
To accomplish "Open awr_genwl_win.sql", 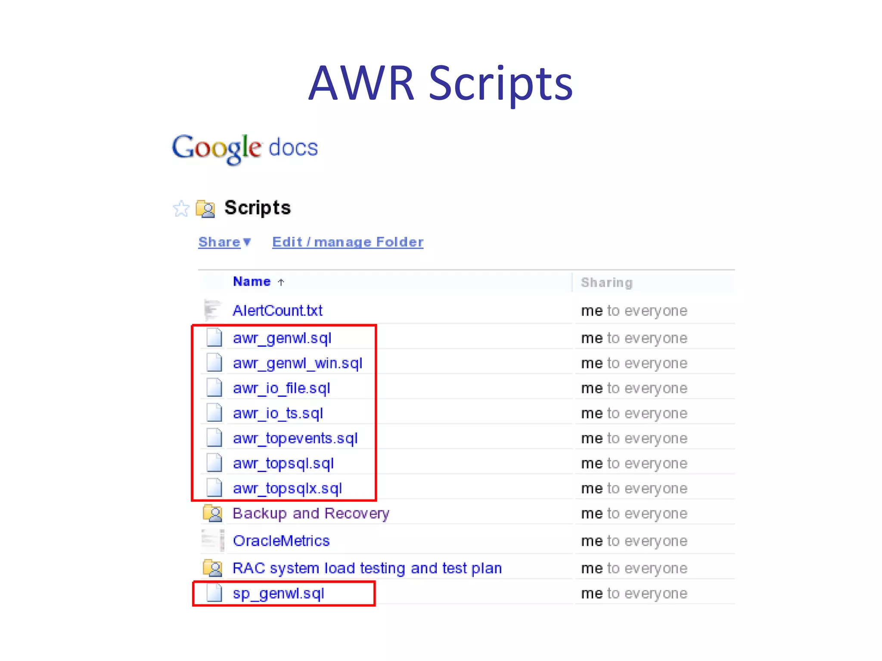I will (298, 363).
